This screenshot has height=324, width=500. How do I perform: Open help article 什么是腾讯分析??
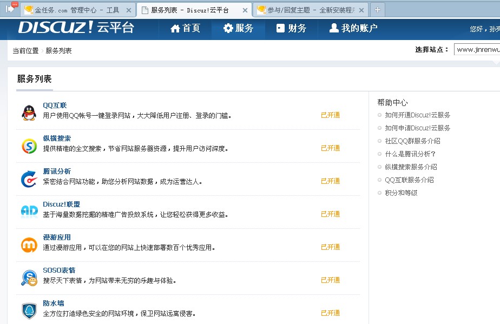point(410,154)
